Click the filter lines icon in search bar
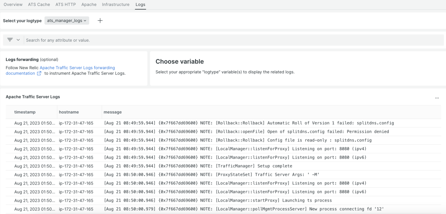 pyautogui.click(x=10, y=40)
